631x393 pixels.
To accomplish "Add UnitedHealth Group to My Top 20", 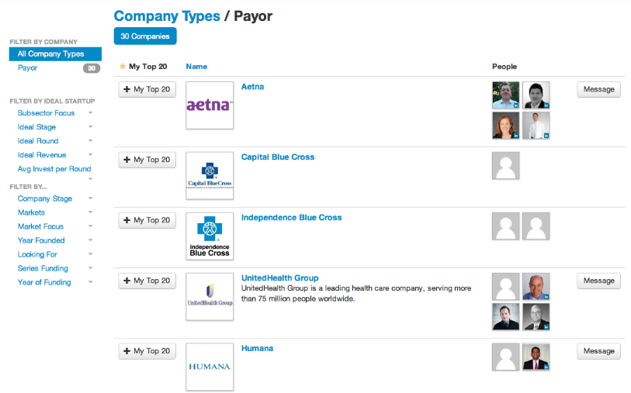I will [147, 281].
